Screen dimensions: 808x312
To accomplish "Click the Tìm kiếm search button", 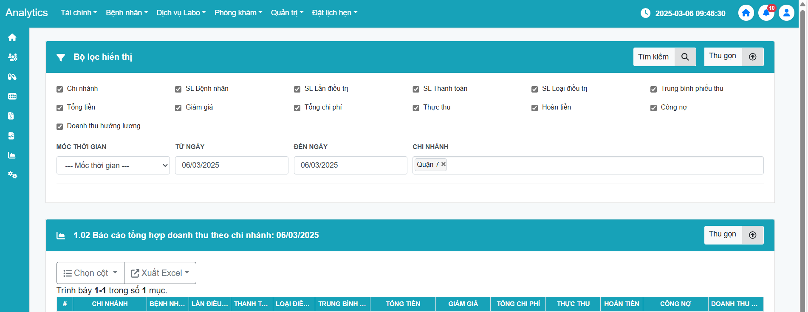I will [664, 57].
